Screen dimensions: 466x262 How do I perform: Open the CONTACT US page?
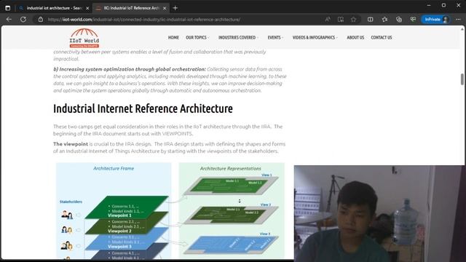[x=382, y=37]
